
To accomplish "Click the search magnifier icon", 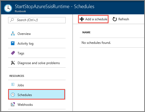I will coord(12,20).
